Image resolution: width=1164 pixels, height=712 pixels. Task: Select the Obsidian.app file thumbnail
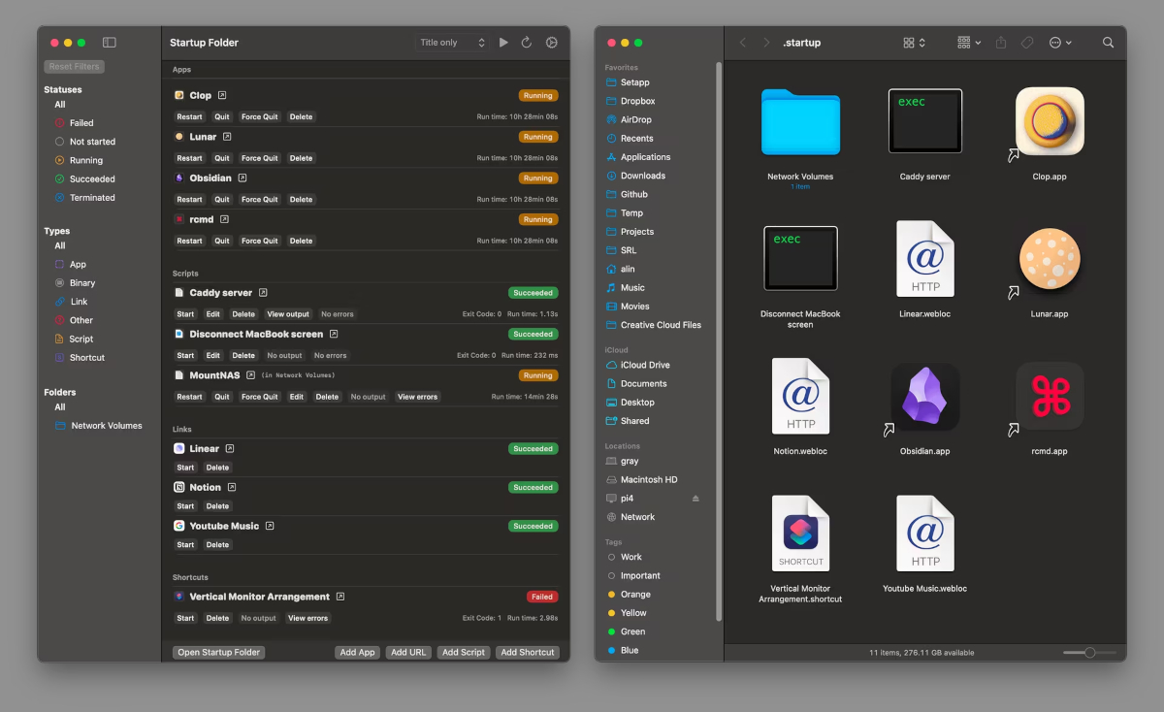[x=924, y=399]
